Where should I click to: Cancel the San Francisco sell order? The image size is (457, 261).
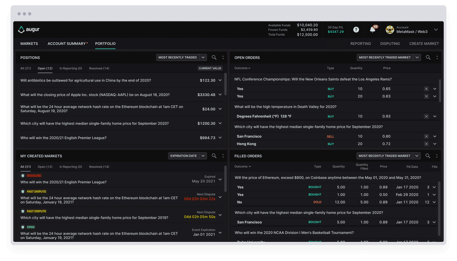tap(426, 136)
